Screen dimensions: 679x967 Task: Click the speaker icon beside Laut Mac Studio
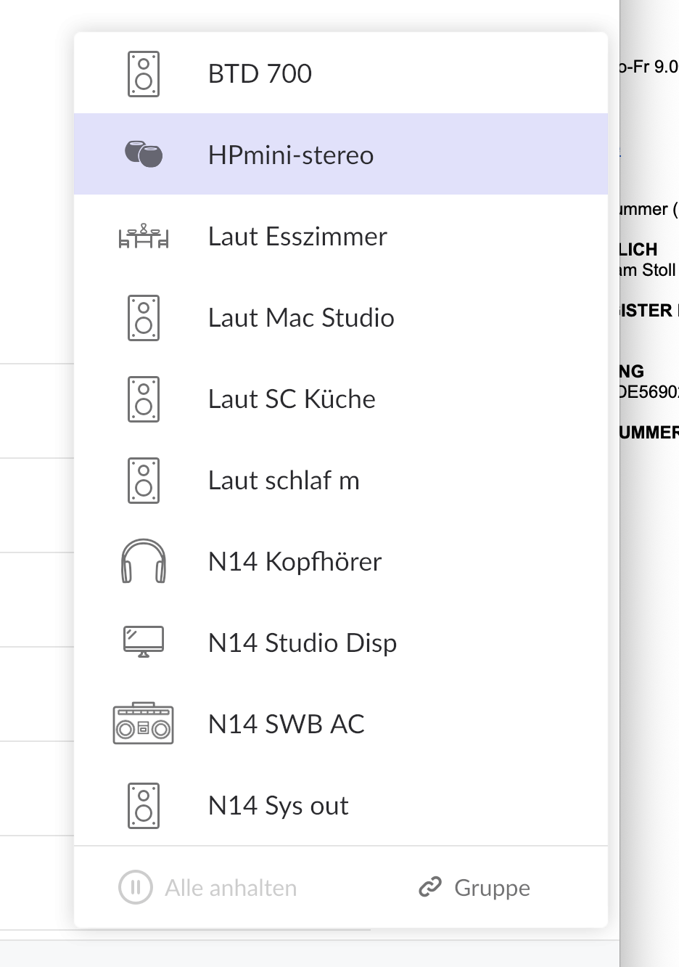coord(144,318)
